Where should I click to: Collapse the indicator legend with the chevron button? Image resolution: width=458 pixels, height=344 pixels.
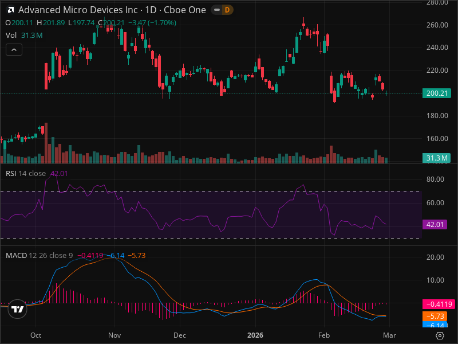tap(14, 50)
